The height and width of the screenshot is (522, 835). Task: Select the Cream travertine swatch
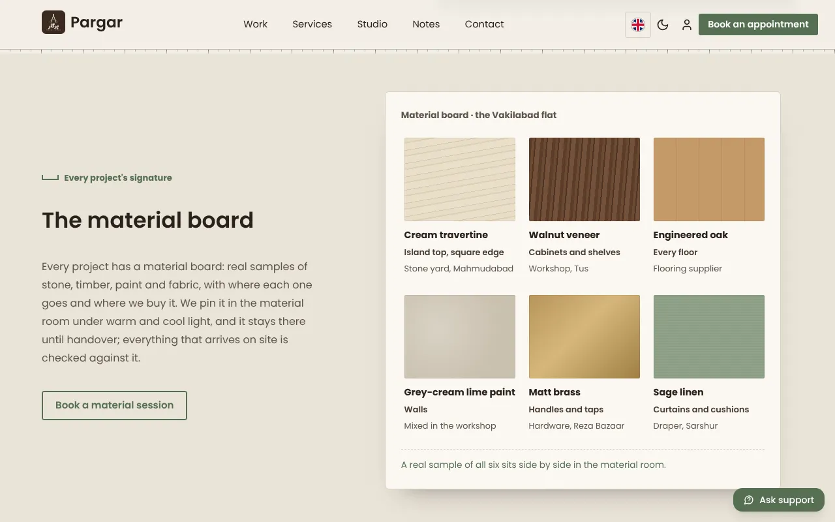[460, 179]
